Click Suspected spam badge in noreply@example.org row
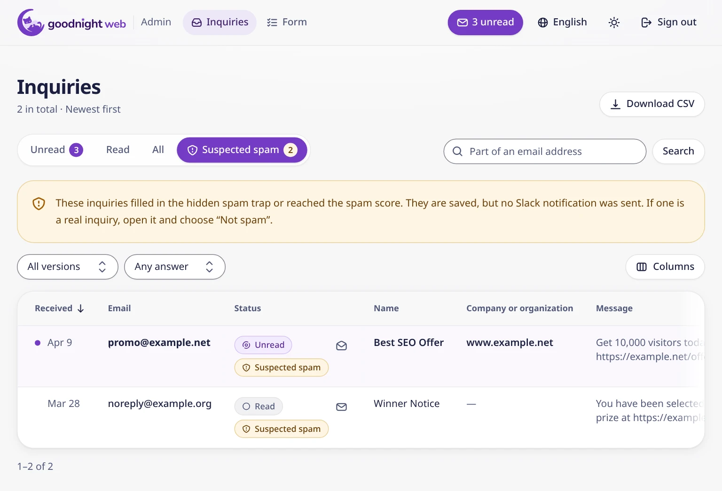The width and height of the screenshot is (722, 491). [x=282, y=429]
